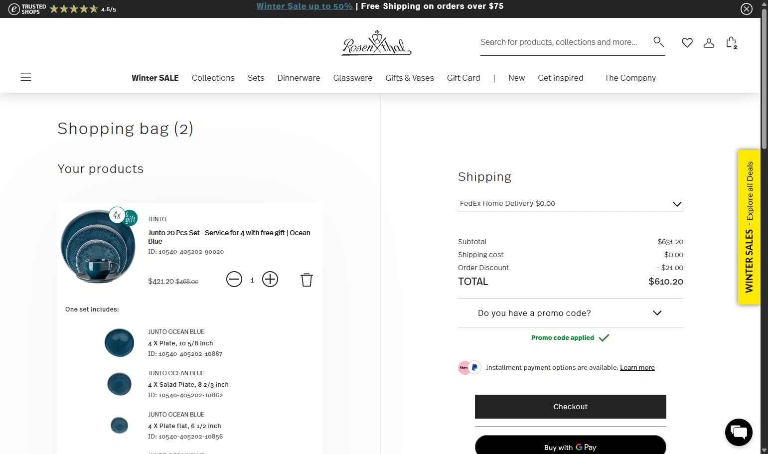Click Buy with G Pay button
The image size is (768, 454).
coord(570,445)
